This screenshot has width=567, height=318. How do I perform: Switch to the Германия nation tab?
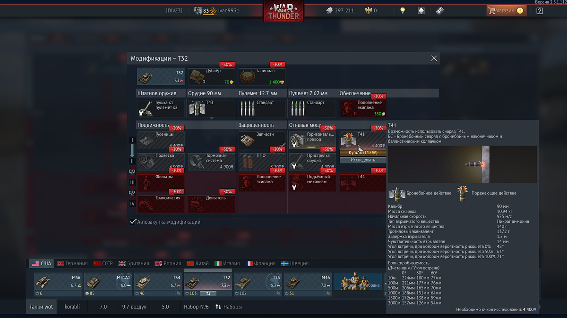[73, 263]
